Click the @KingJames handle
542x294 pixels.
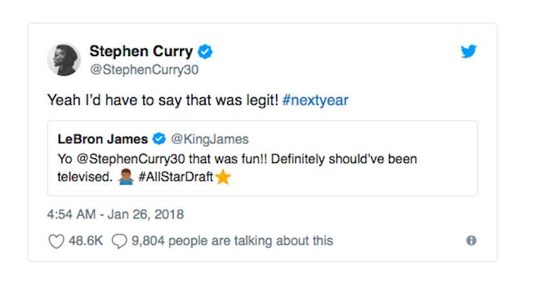pos(209,139)
